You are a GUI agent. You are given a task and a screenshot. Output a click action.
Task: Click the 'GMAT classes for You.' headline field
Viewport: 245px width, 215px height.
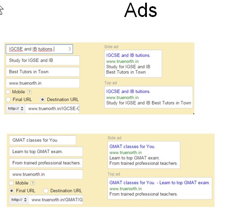(43, 140)
